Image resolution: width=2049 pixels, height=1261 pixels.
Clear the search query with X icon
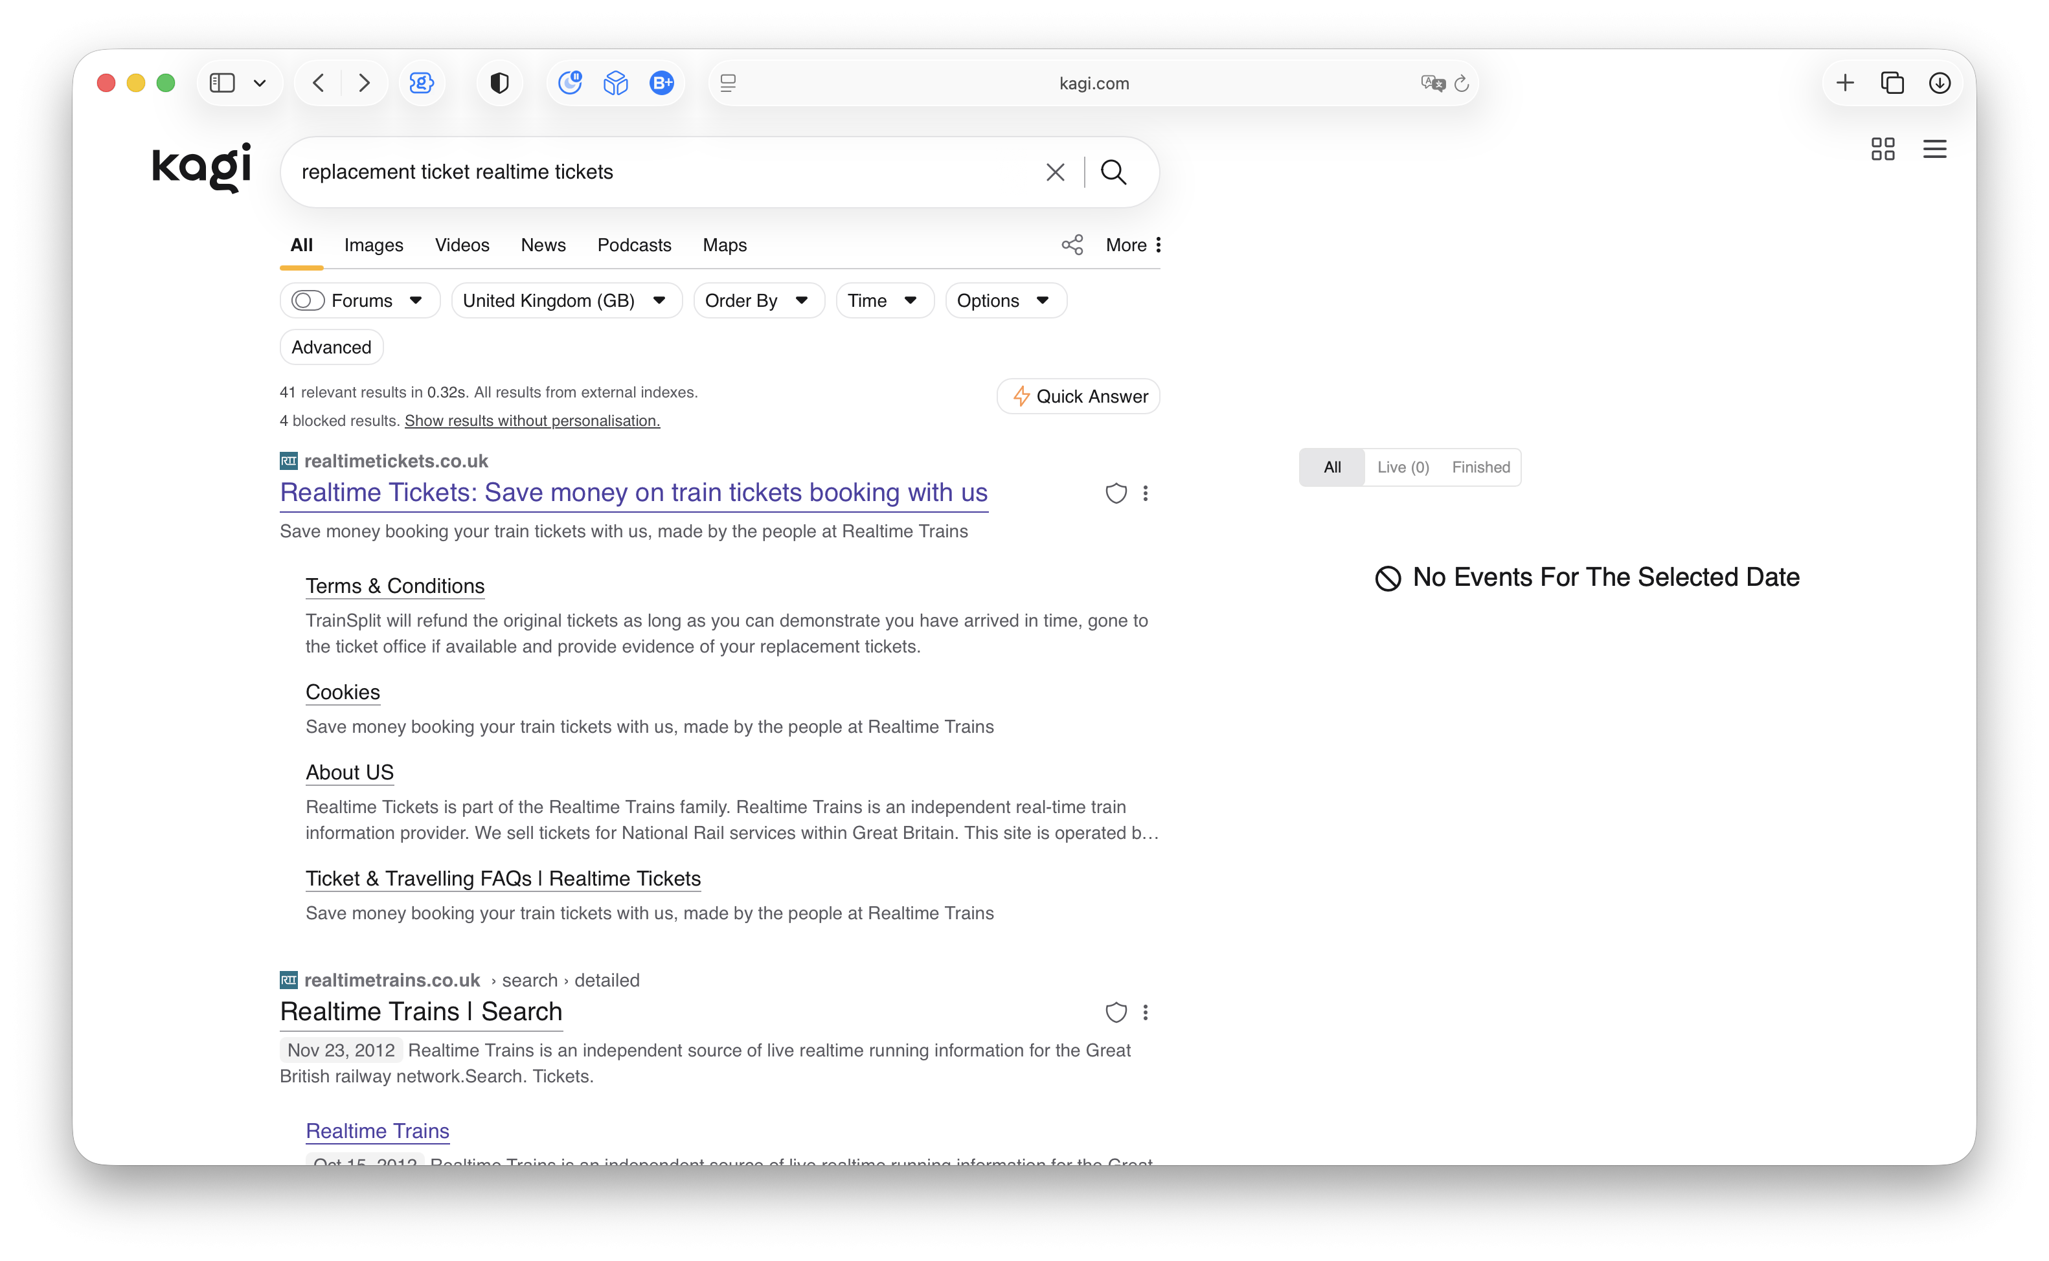(x=1056, y=172)
